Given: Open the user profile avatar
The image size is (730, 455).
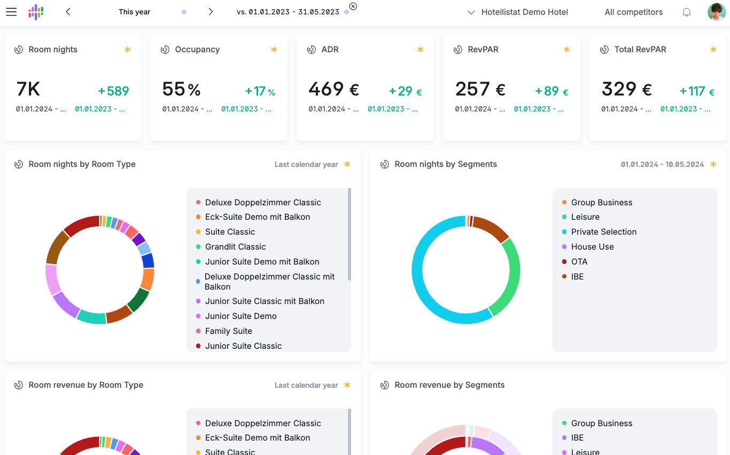Looking at the screenshot, I should (x=716, y=12).
